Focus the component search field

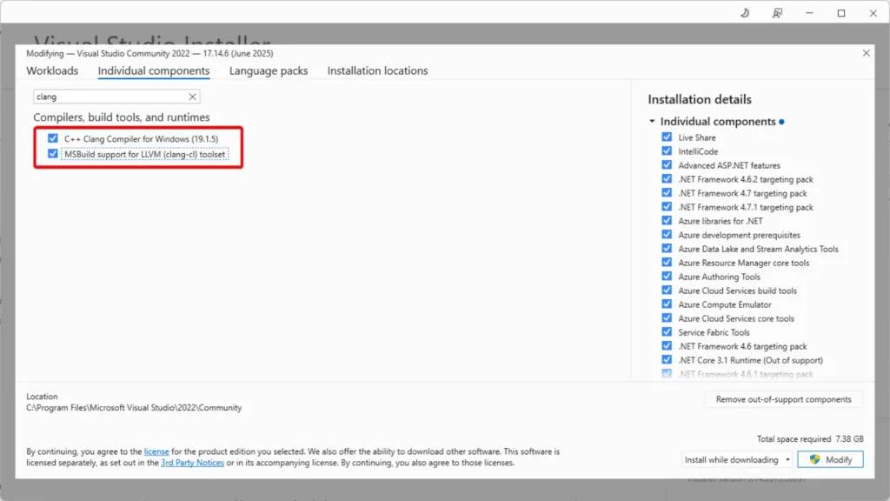[x=116, y=97]
